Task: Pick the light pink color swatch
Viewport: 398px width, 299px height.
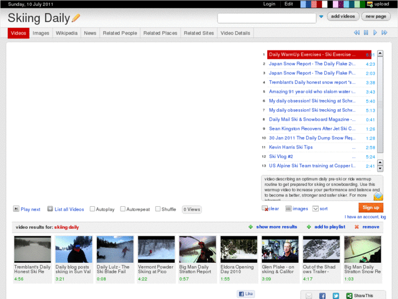Action: [336, 4]
